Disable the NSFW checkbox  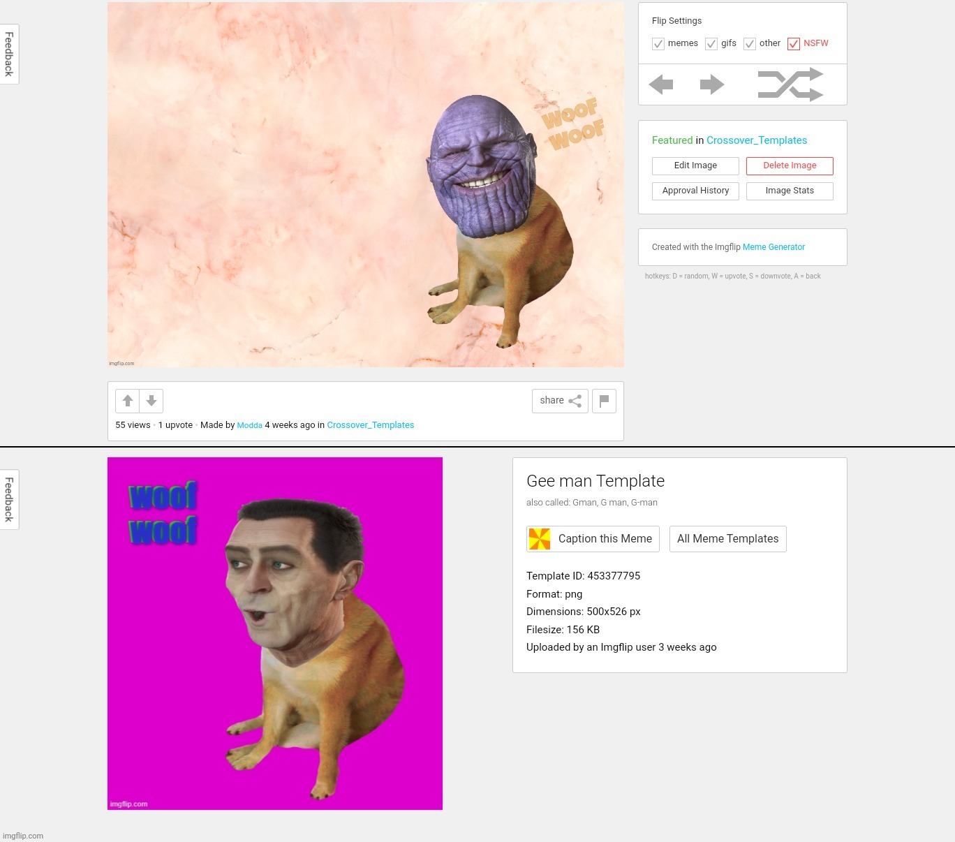(794, 44)
